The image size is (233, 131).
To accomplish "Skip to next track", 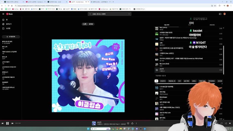I will (x=13, y=123).
